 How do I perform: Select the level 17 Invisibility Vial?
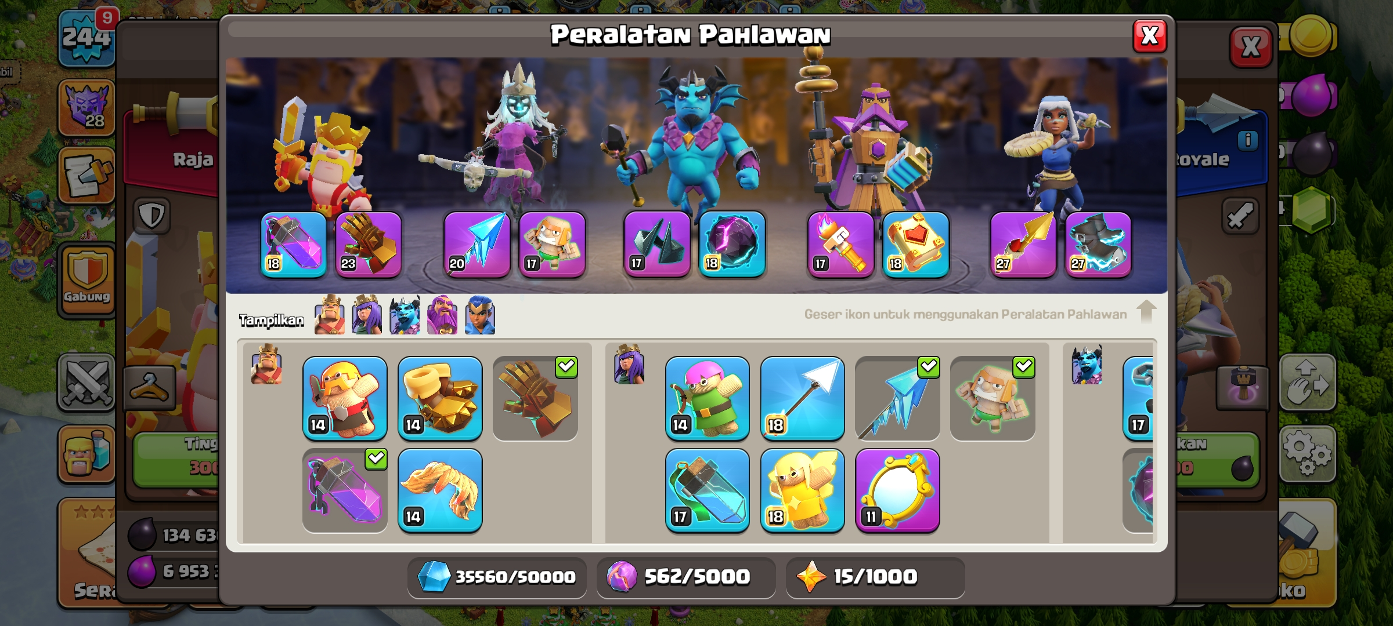point(708,490)
